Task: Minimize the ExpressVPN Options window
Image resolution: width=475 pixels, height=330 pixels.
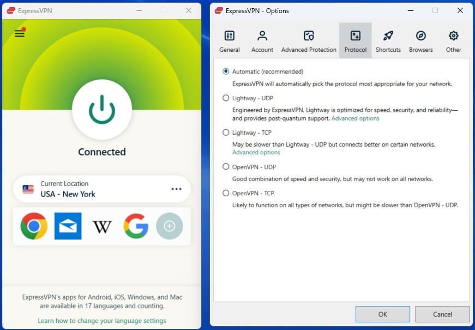Action: (x=411, y=10)
